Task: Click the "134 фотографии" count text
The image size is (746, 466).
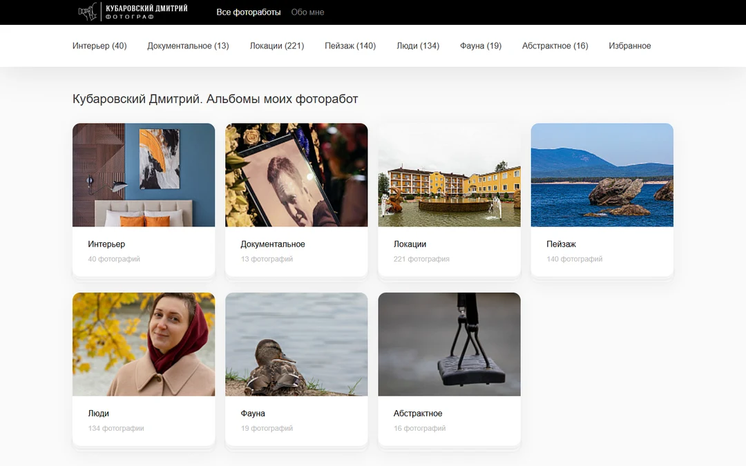Action: [115, 429]
